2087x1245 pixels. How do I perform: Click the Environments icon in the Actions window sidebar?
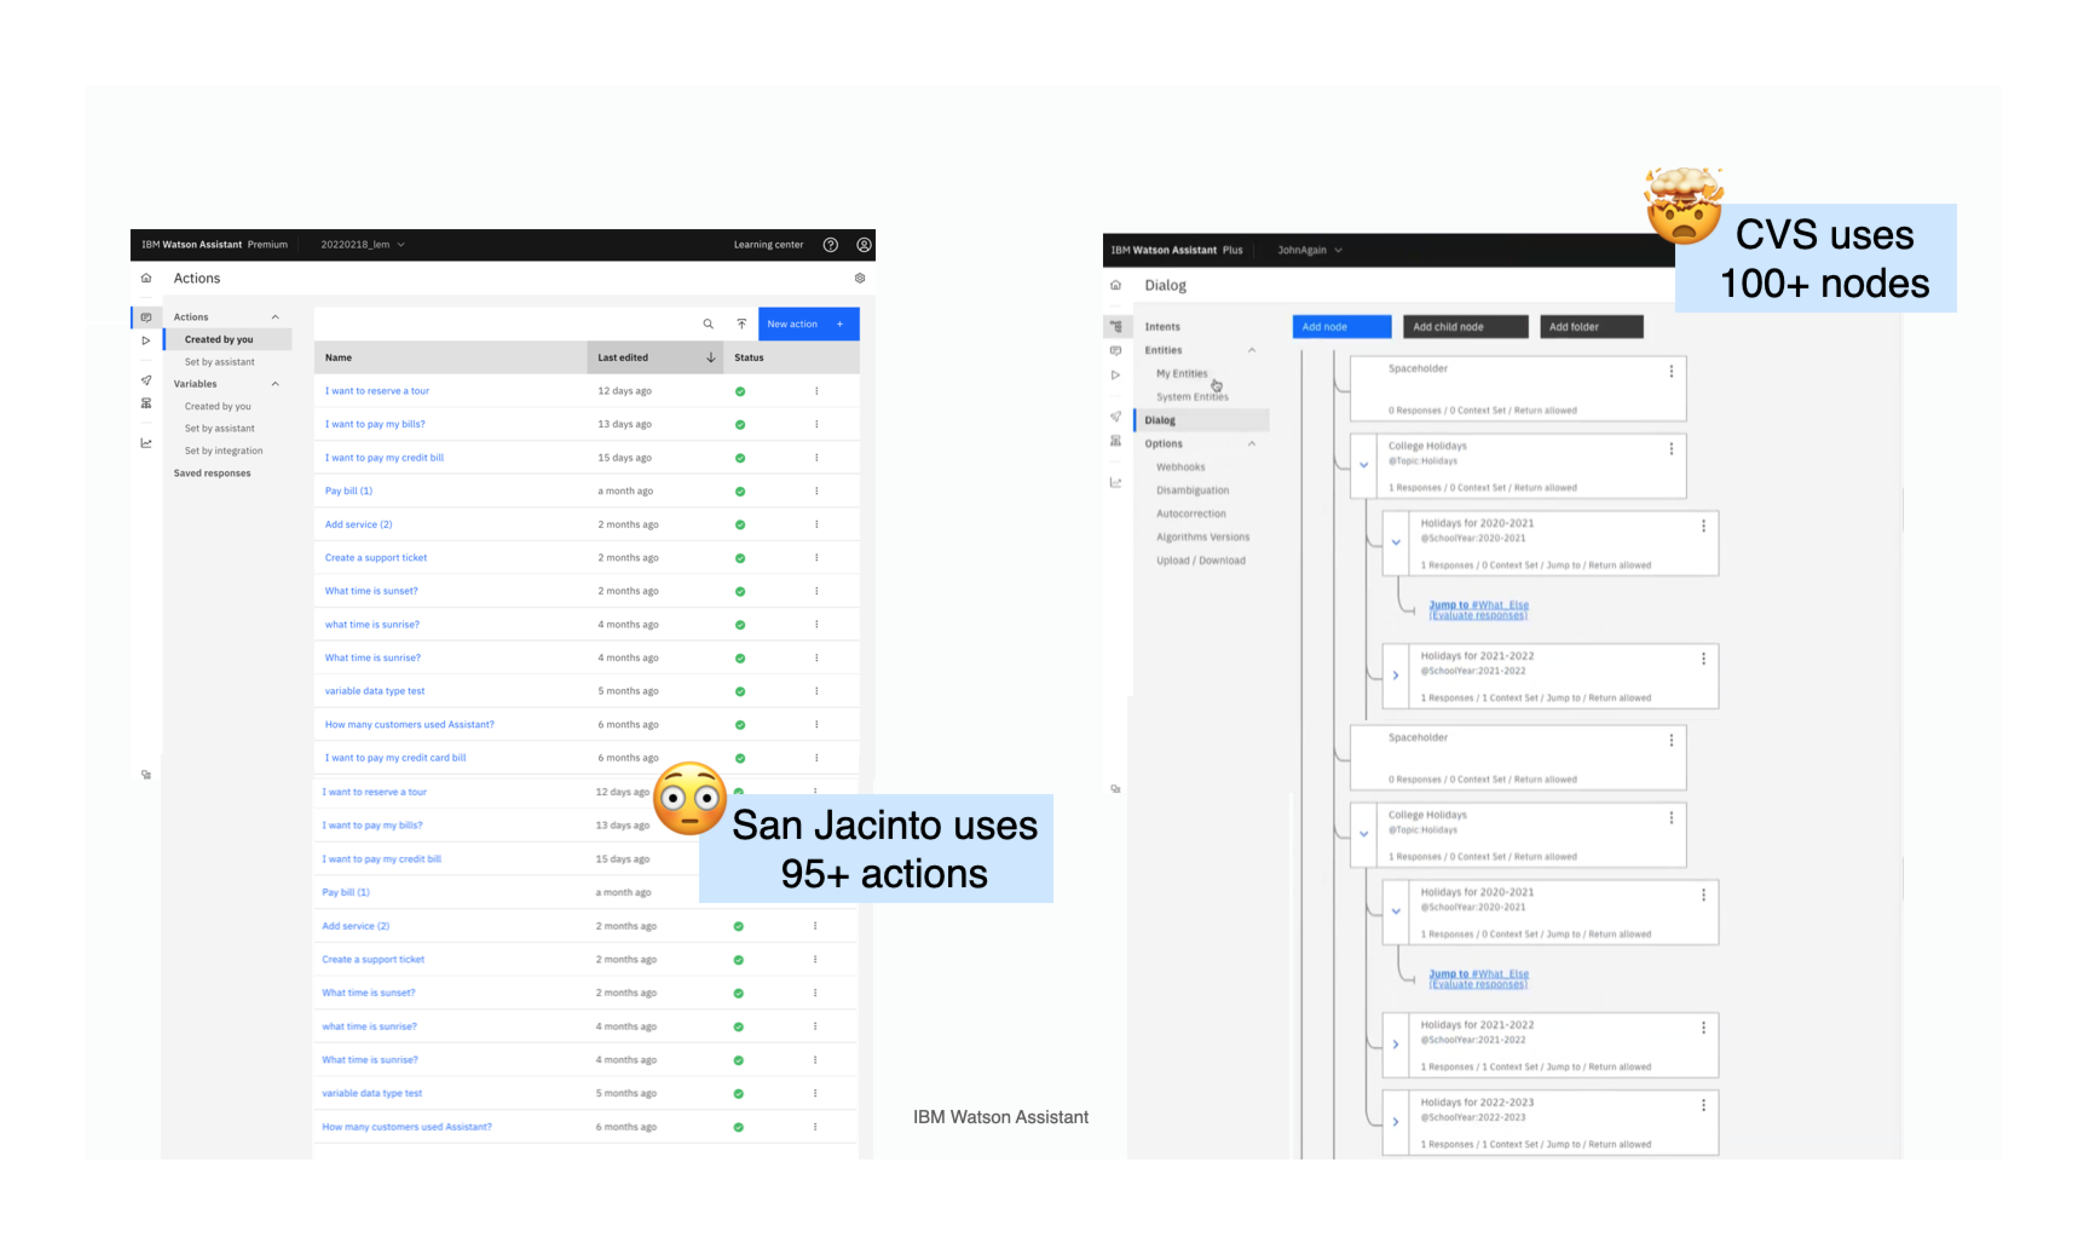coord(146,404)
